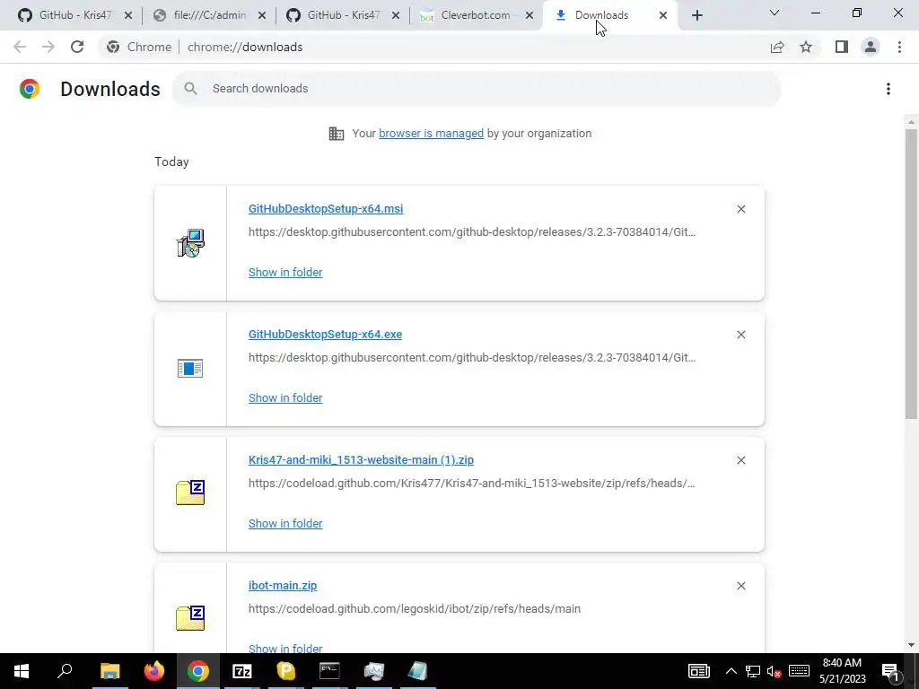Open GitHubDesktopSetup-x64.msi file link
Image resolution: width=919 pixels, height=689 pixels.
point(325,209)
